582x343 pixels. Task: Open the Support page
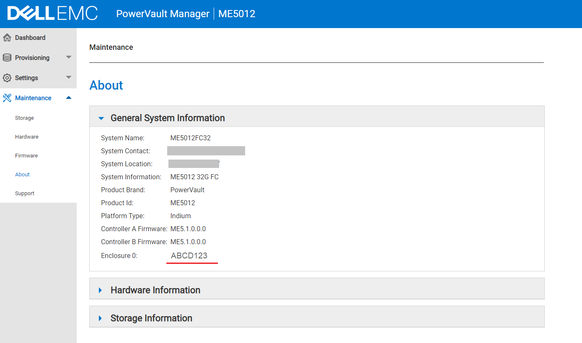[x=24, y=193]
